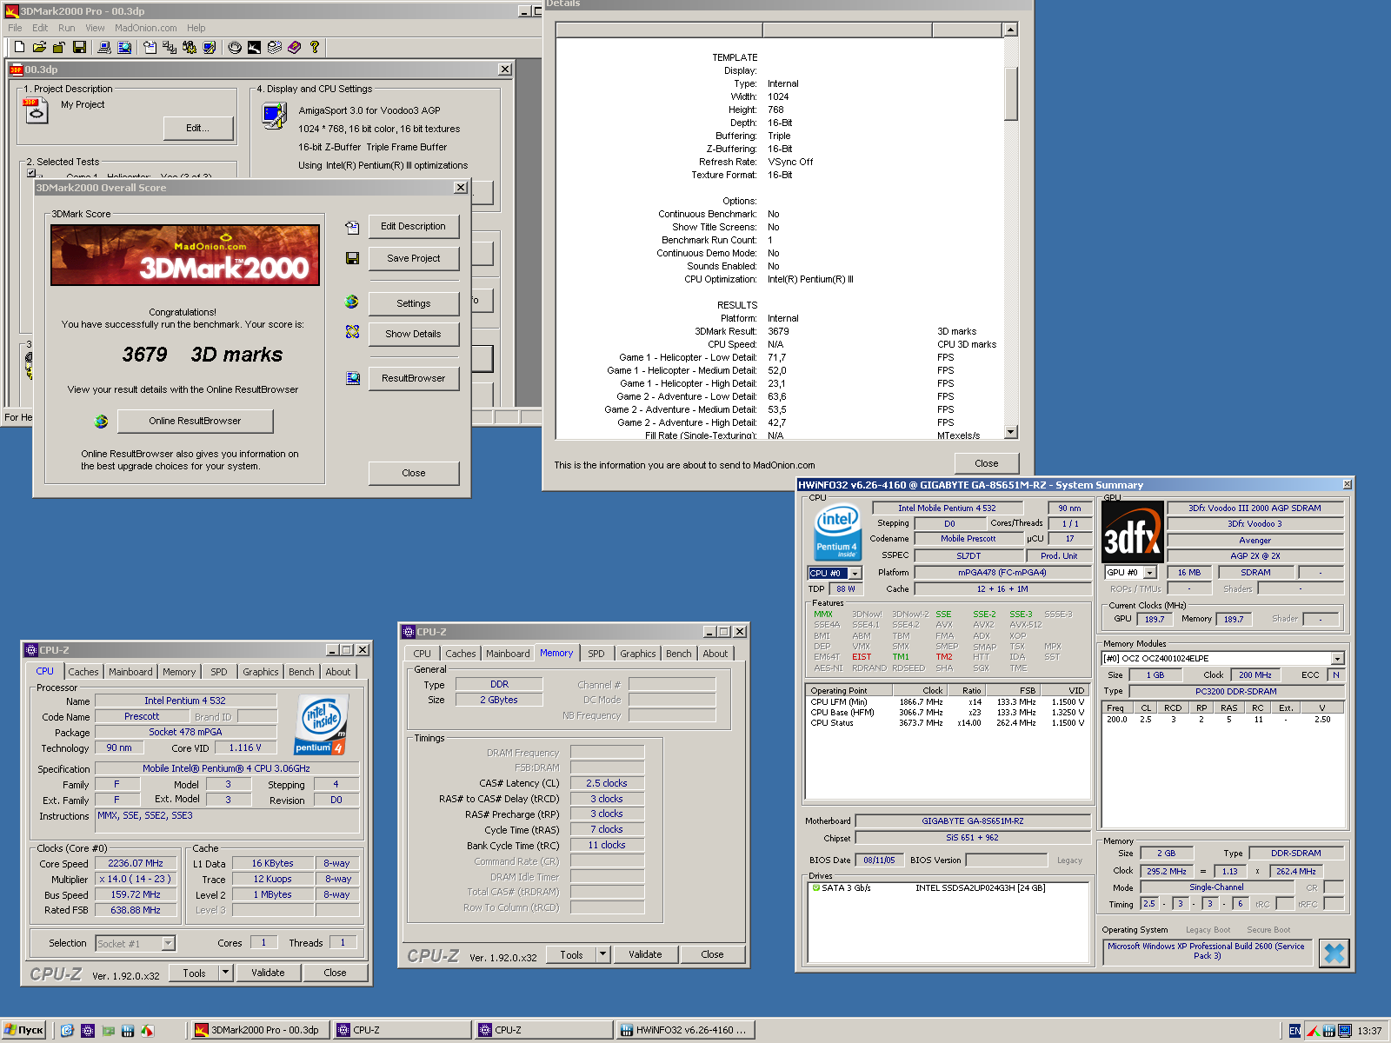Open Tools dropdown arrow in left CPU-Z window

click(226, 973)
